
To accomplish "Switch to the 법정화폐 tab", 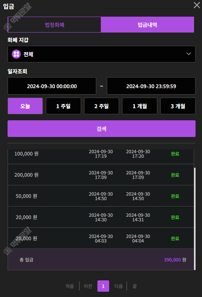I will pyautogui.click(x=55, y=25).
